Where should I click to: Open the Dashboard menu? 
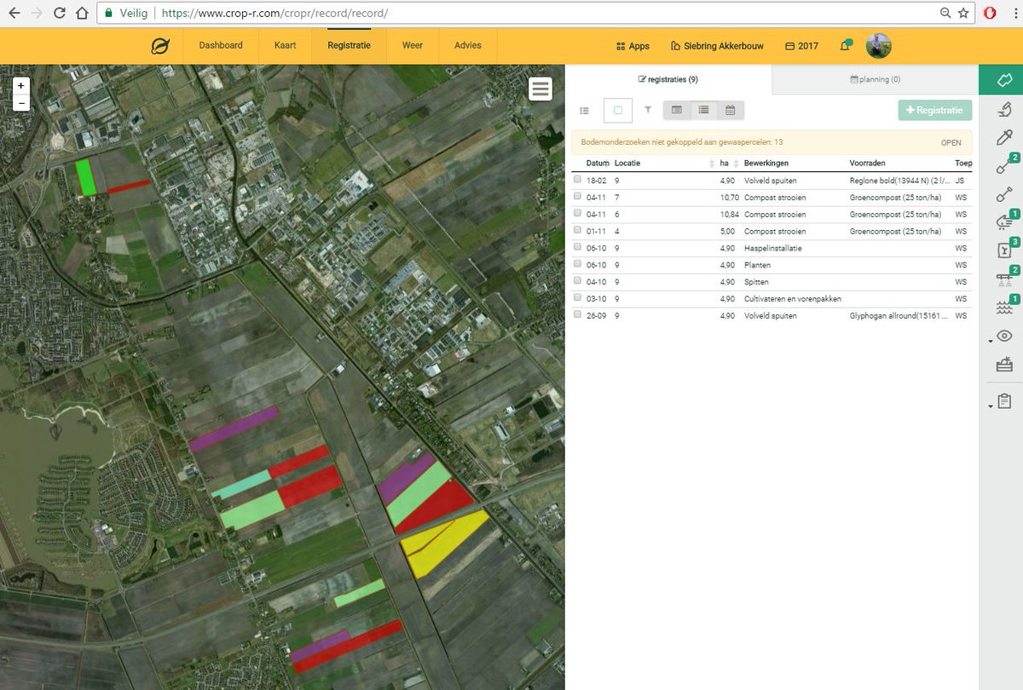tap(221, 46)
